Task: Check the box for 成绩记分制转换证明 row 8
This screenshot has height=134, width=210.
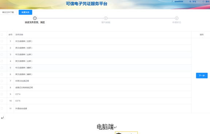Action: coord(2,88)
